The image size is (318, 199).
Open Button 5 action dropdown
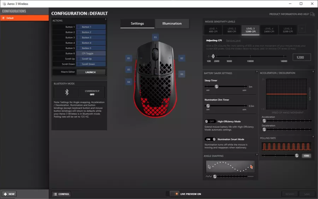click(91, 48)
